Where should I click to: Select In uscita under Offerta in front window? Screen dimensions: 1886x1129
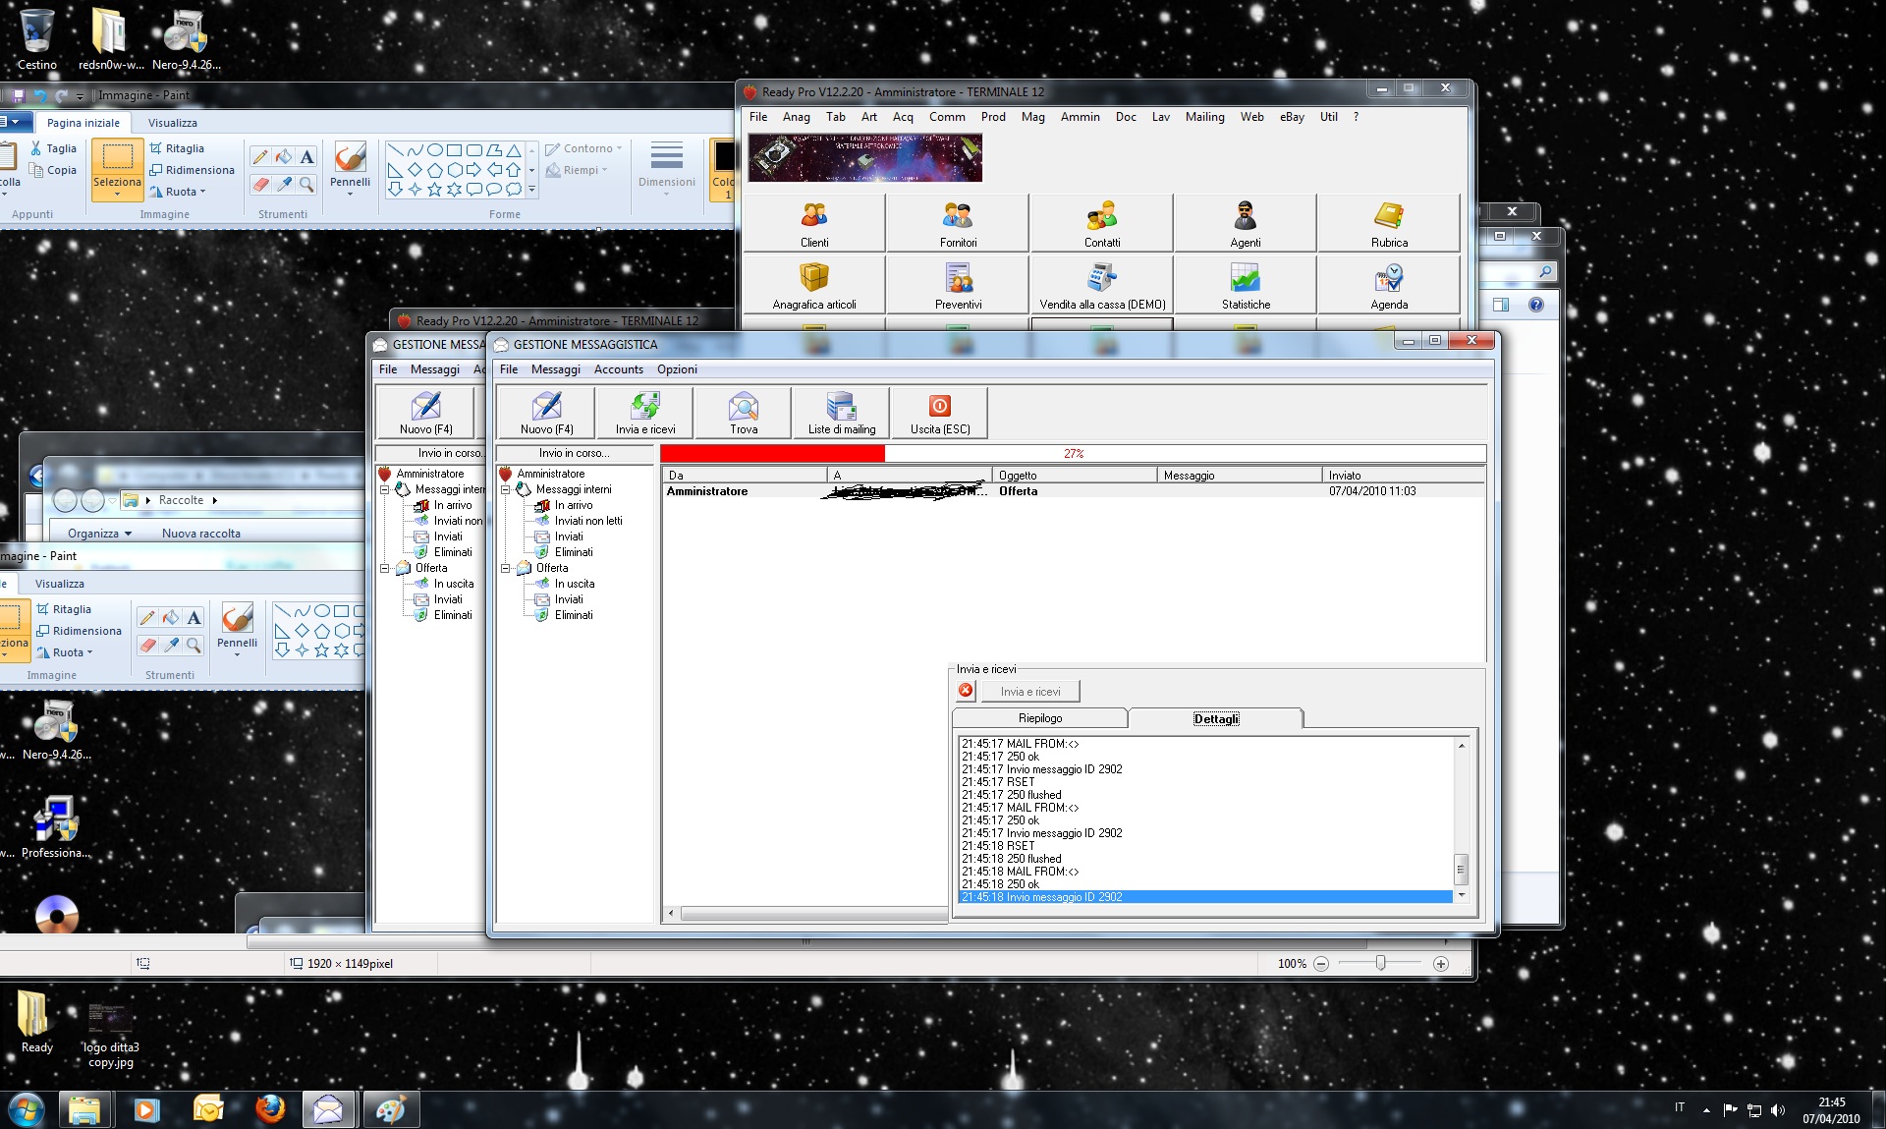click(x=565, y=584)
